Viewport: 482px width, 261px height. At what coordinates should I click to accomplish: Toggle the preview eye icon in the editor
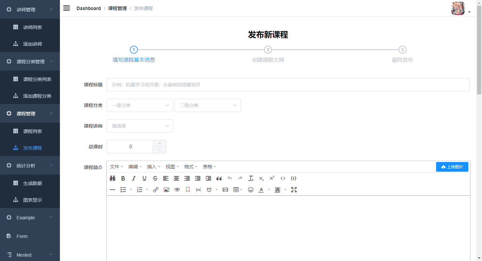[177, 190]
